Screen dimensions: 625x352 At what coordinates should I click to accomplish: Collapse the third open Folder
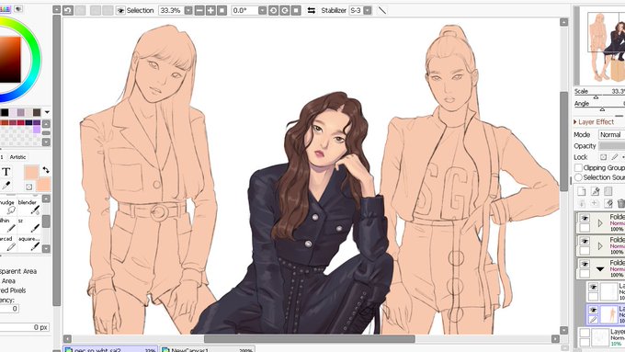click(x=600, y=269)
